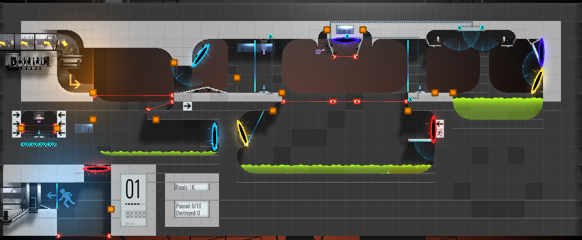
Task: Click the blue running-man exit sign
Action: coord(67,197)
